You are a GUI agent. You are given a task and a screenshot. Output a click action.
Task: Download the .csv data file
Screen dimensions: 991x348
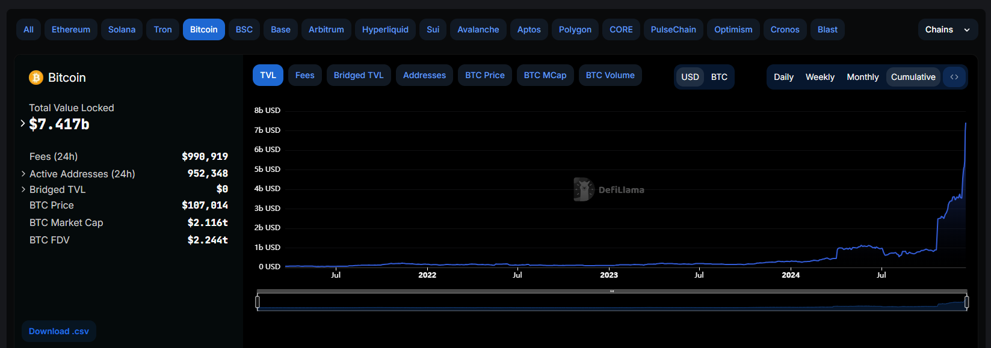tap(59, 331)
